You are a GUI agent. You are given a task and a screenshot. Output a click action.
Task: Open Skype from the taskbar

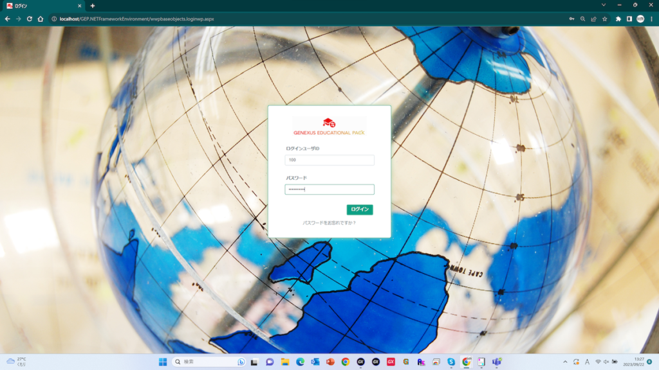(451, 362)
